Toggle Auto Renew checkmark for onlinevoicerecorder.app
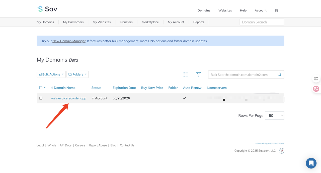The height and width of the screenshot is (173, 321). 184,98
